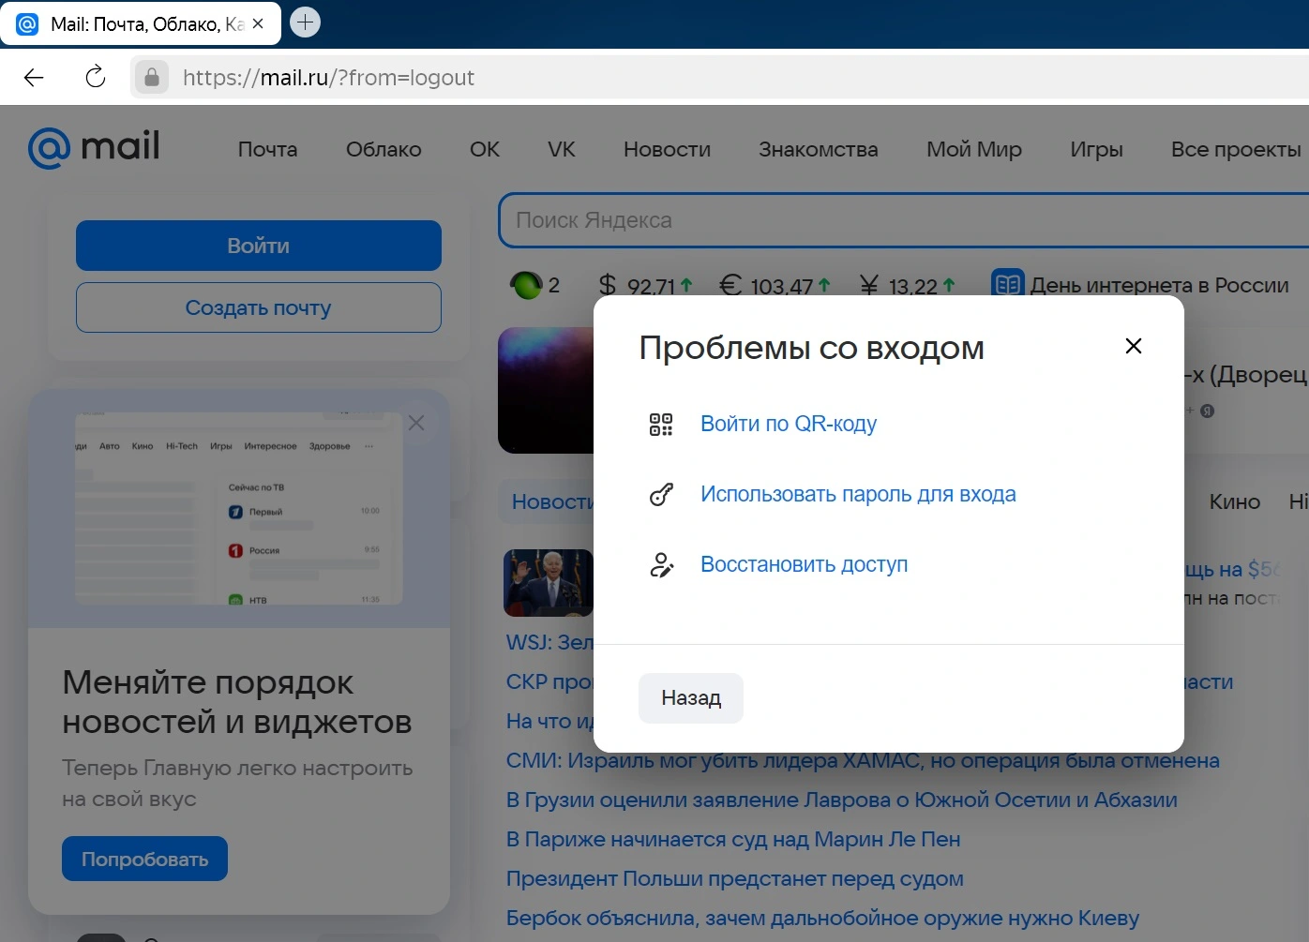Open news about Israel and the HAMAS leader

pos(863,760)
